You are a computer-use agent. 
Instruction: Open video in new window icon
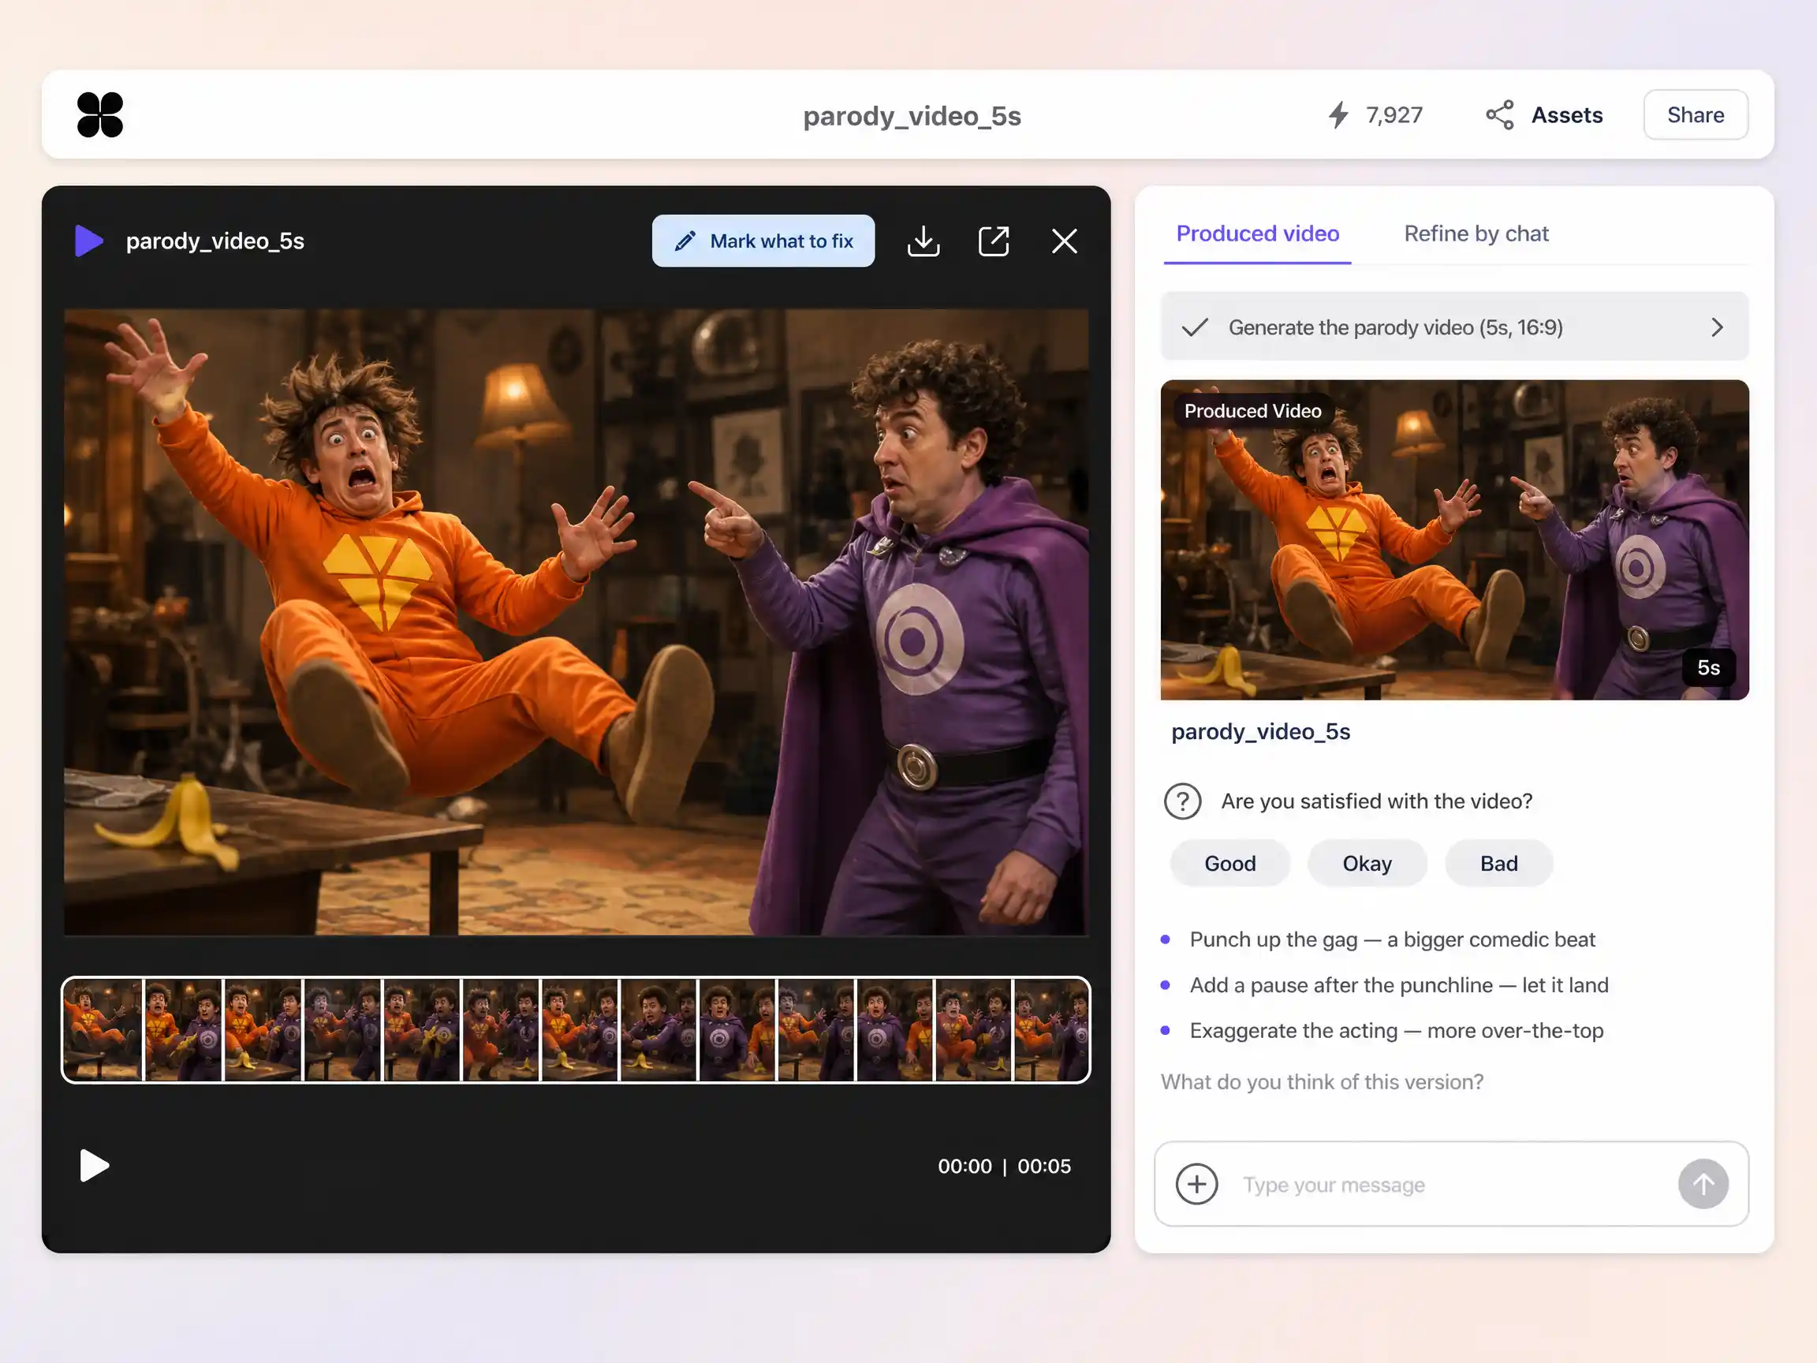(x=993, y=241)
